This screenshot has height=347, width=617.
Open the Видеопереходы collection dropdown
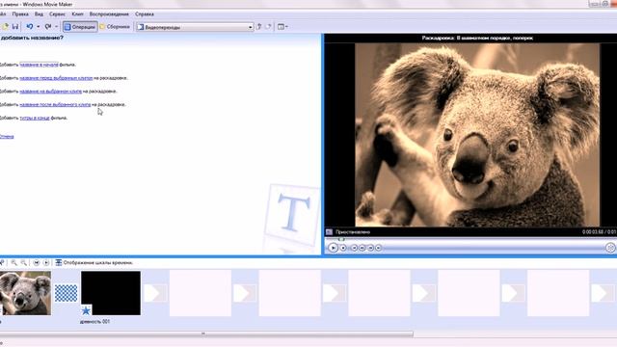(x=195, y=27)
